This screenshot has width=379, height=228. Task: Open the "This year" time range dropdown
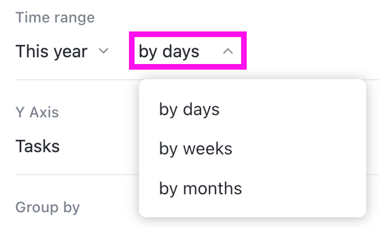[62, 51]
